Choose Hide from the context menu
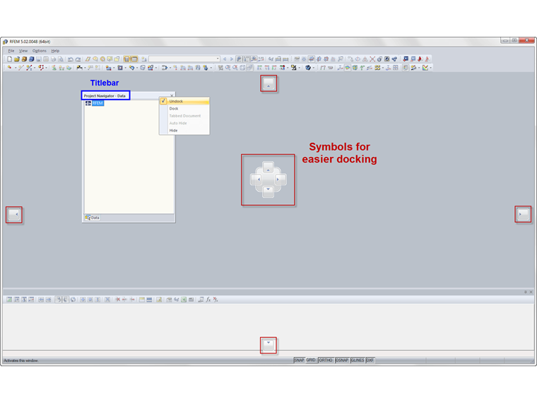Viewport: 537px width, 403px height. pyautogui.click(x=184, y=131)
